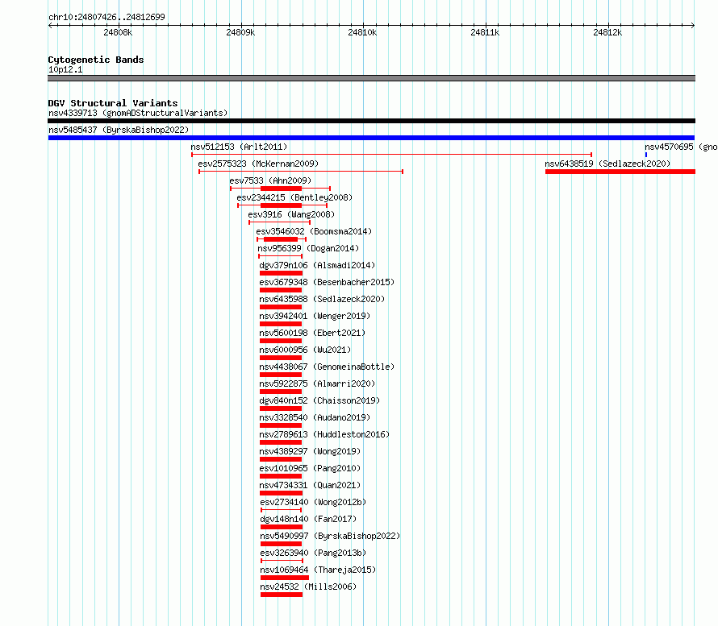Open esv7533 (Ahn2009) variant label
The image size is (718, 626).
270,180
